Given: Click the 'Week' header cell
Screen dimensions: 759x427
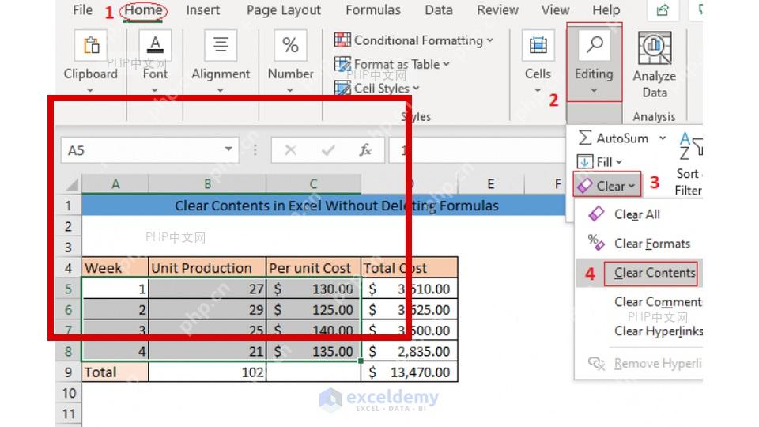Looking at the screenshot, I should (115, 268).
